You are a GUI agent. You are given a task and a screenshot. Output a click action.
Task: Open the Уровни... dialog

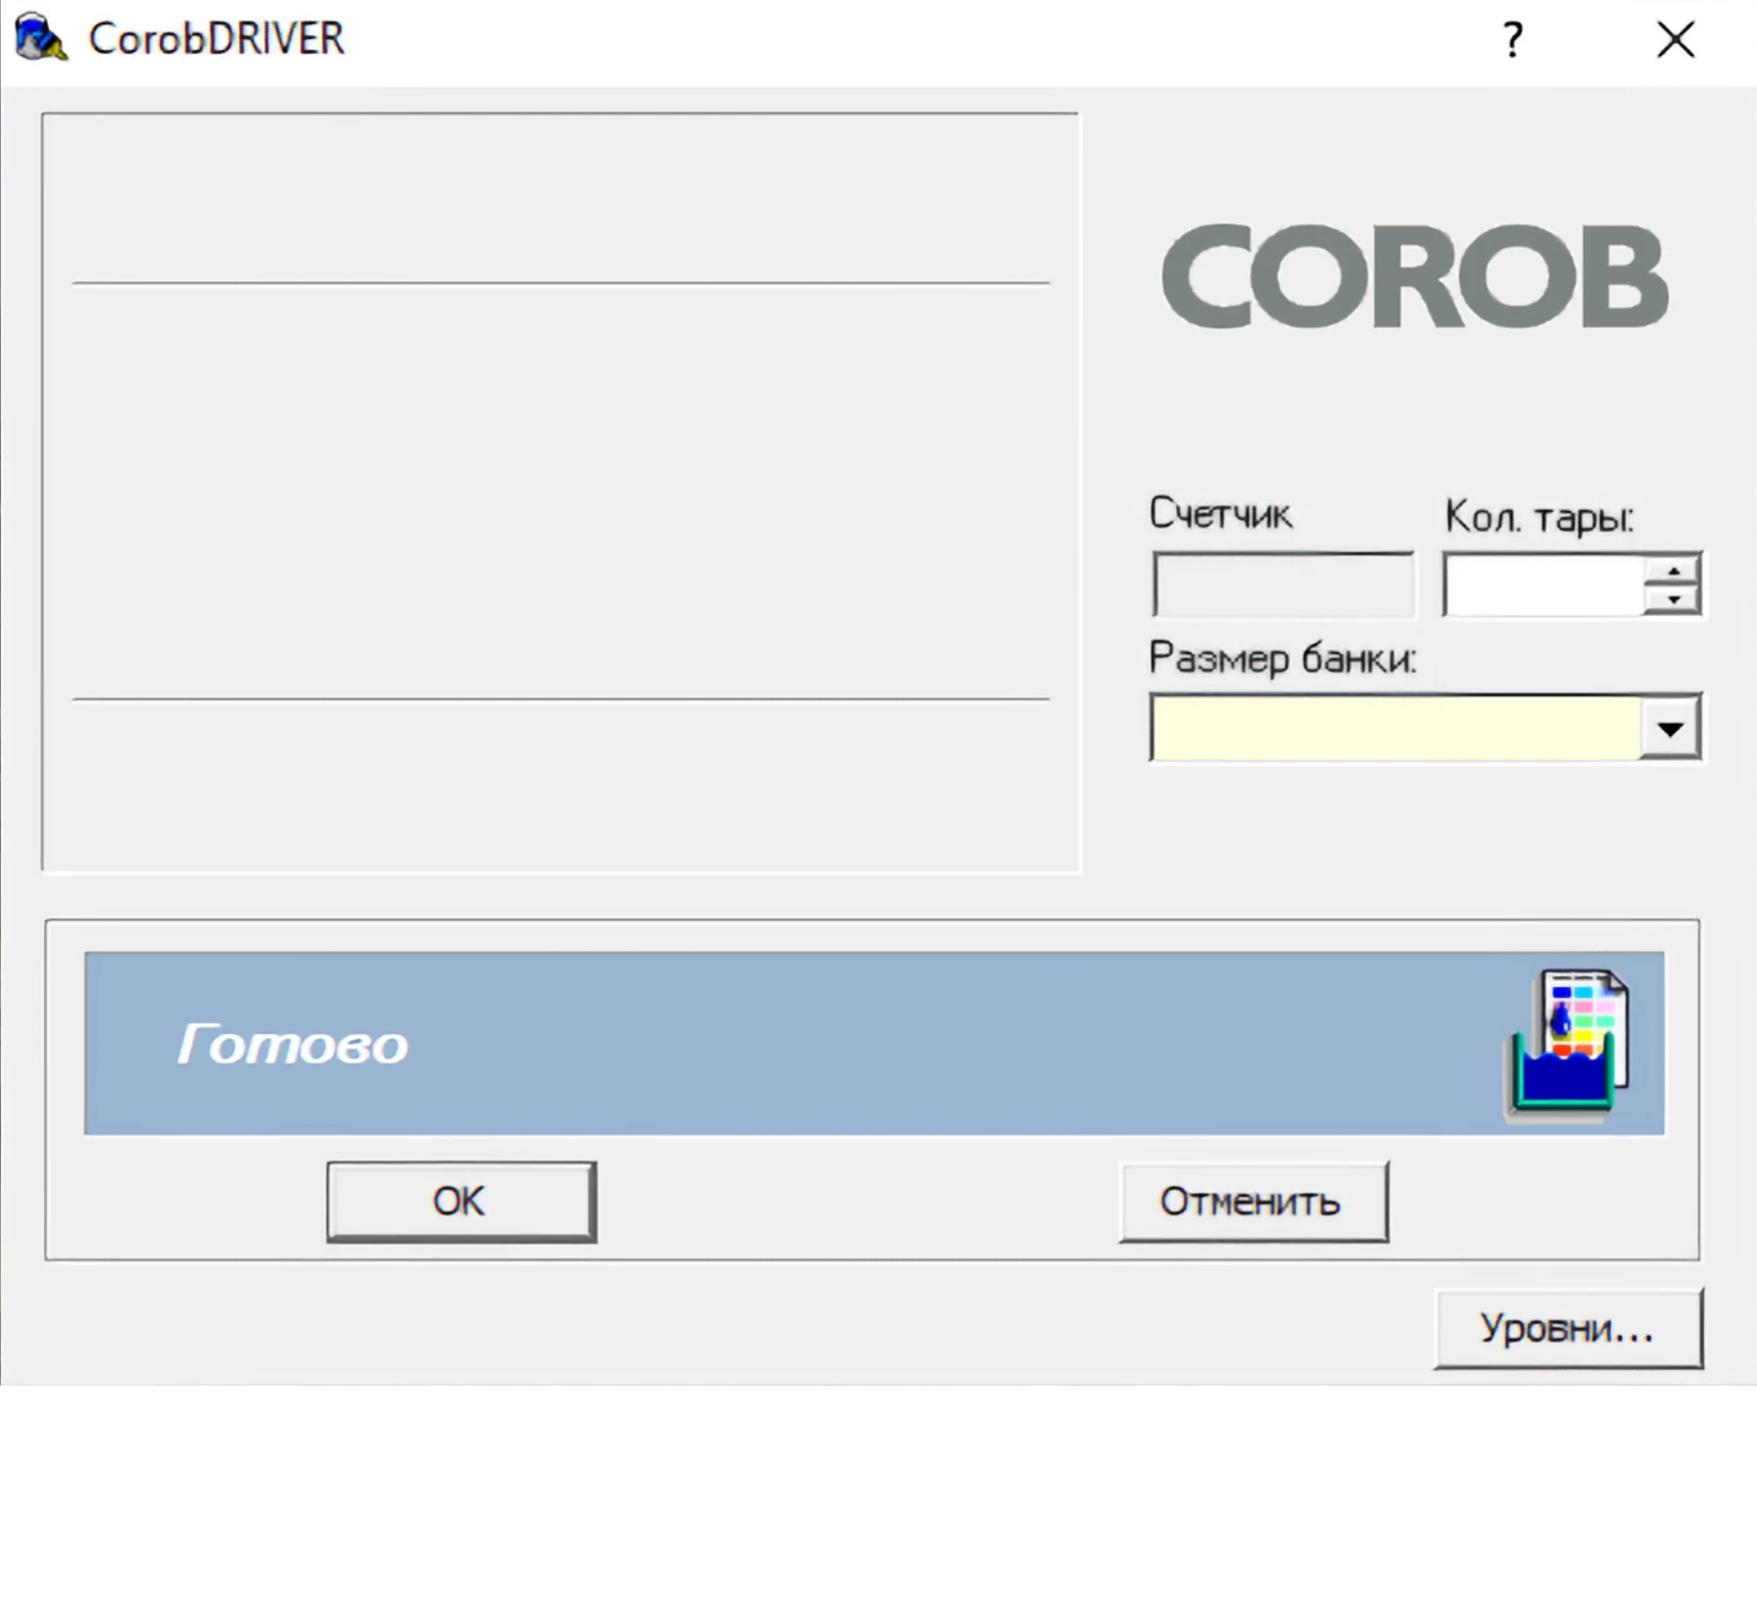pos(1568,1327)
